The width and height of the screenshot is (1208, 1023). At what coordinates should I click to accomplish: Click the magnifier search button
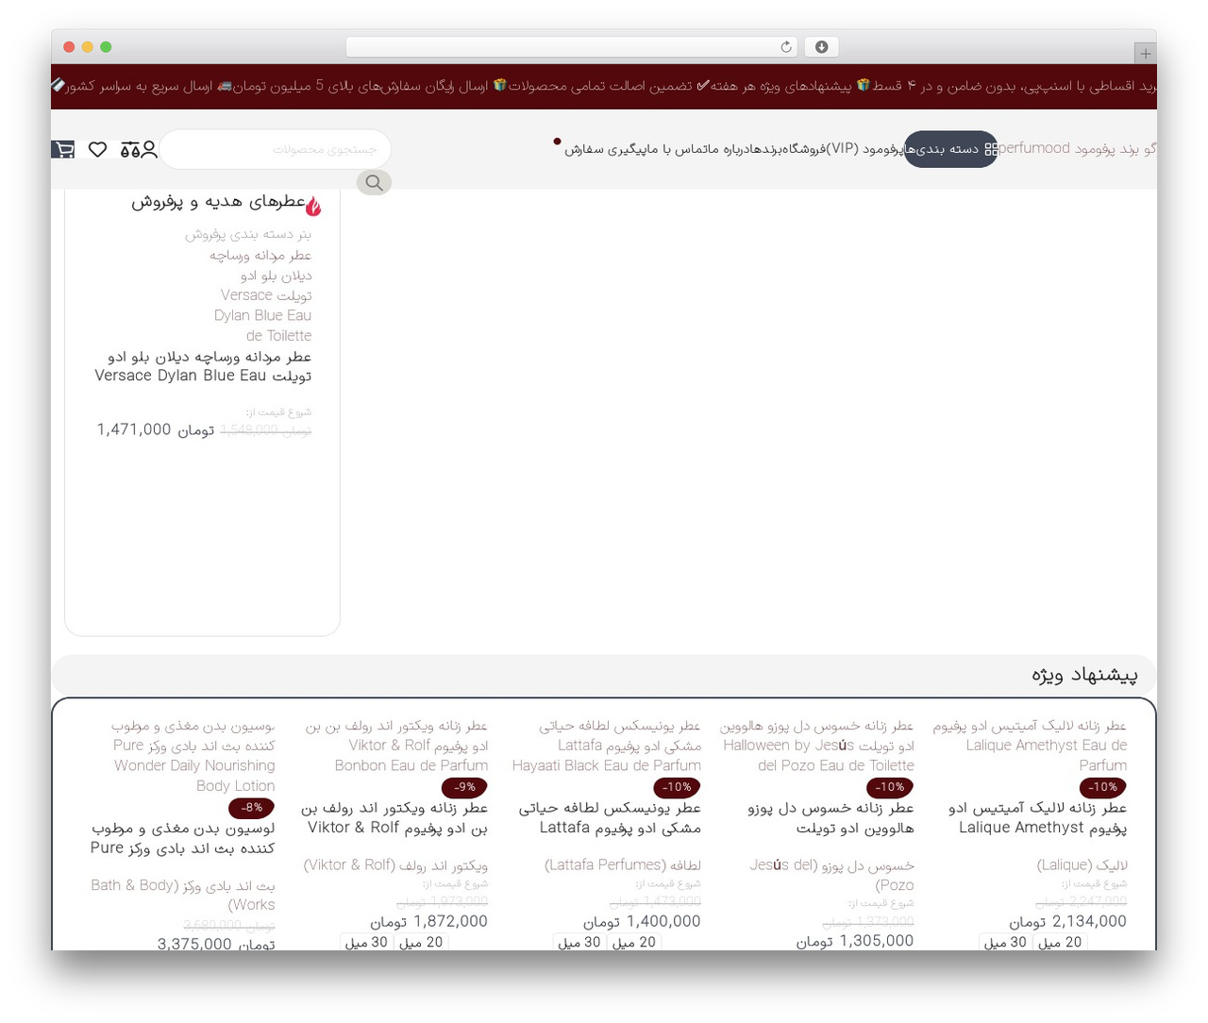374,182
